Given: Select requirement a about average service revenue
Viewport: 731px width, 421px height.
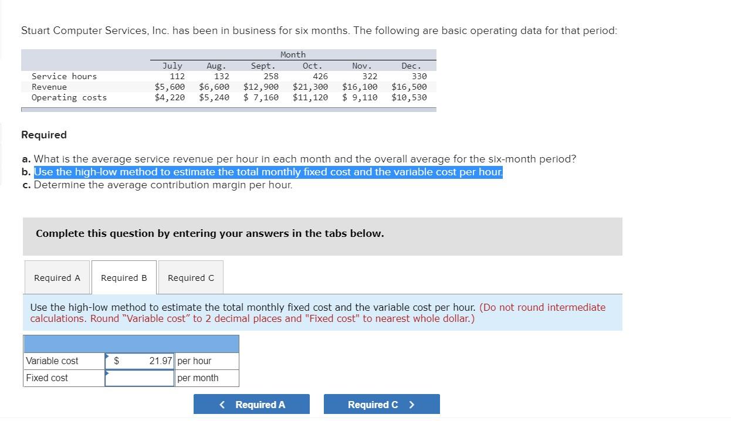Looking at the screenshot, I should click(299, 159).
